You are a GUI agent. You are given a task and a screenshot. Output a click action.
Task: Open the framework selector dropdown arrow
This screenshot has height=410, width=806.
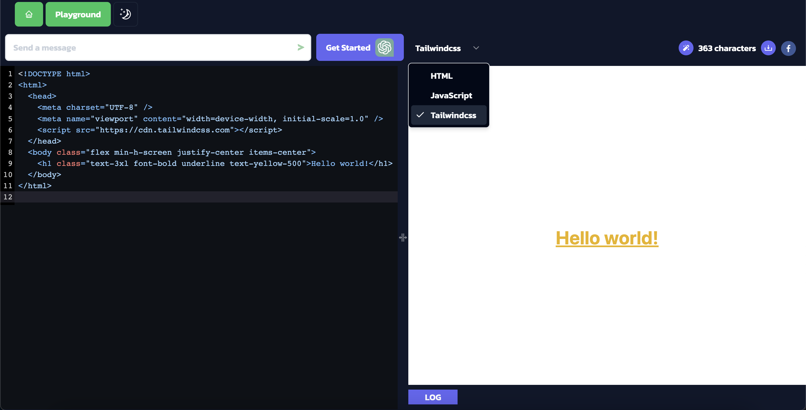(476, 47)
